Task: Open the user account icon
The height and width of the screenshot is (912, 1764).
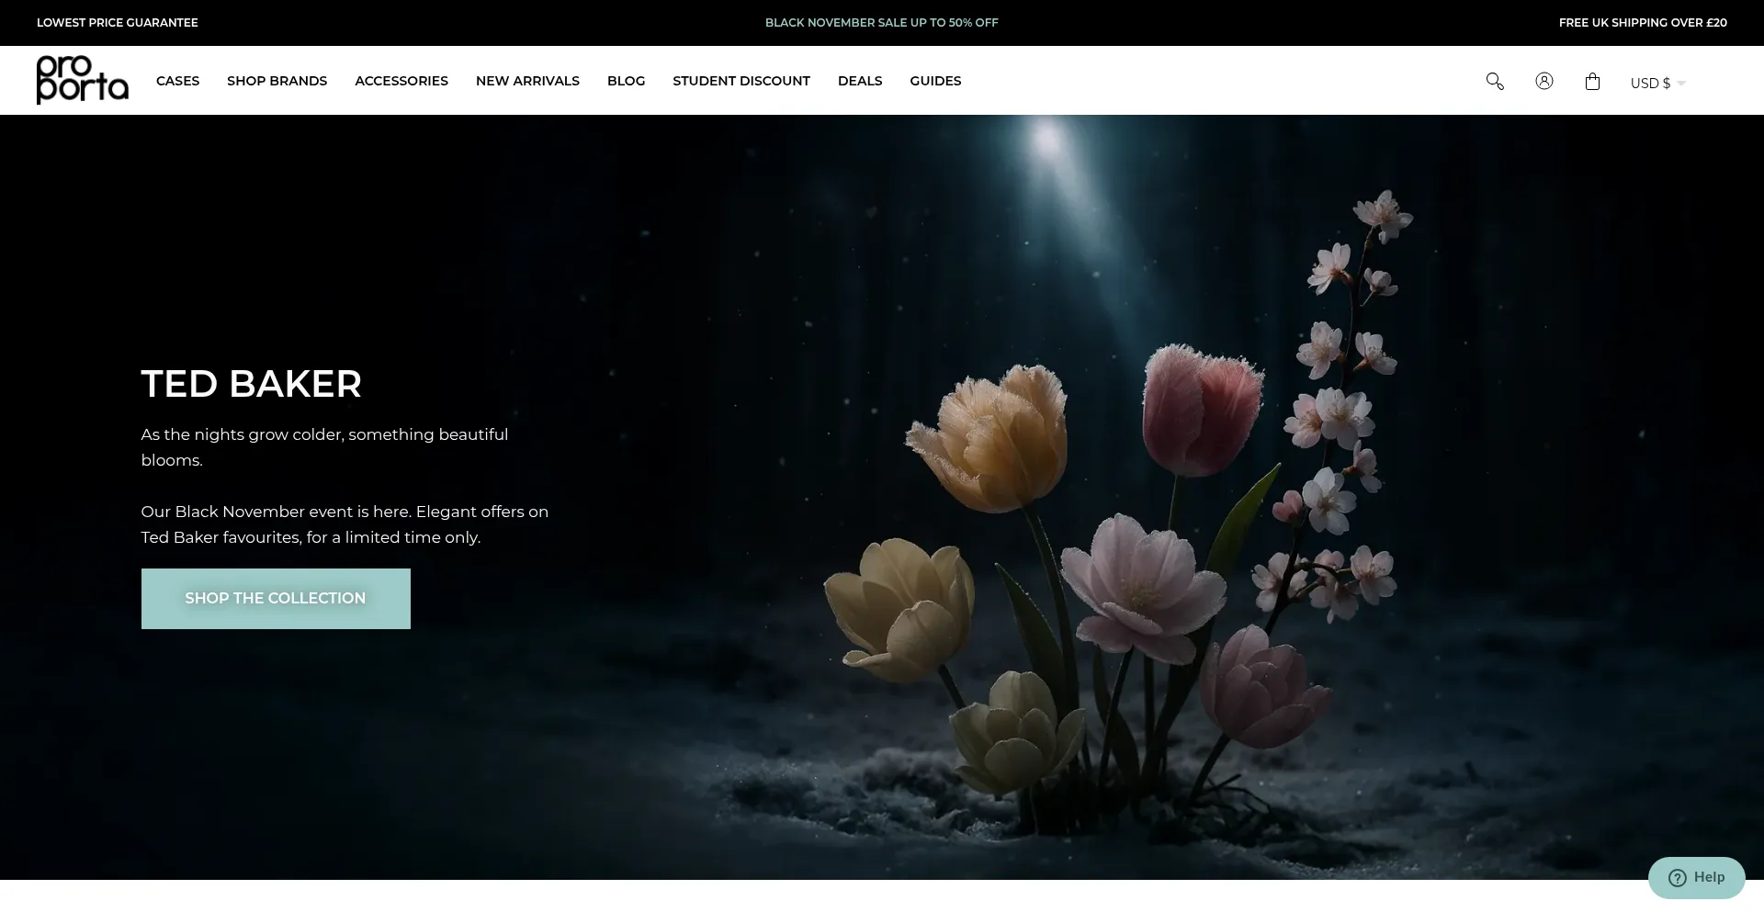Action: (x=1543, y=81)
